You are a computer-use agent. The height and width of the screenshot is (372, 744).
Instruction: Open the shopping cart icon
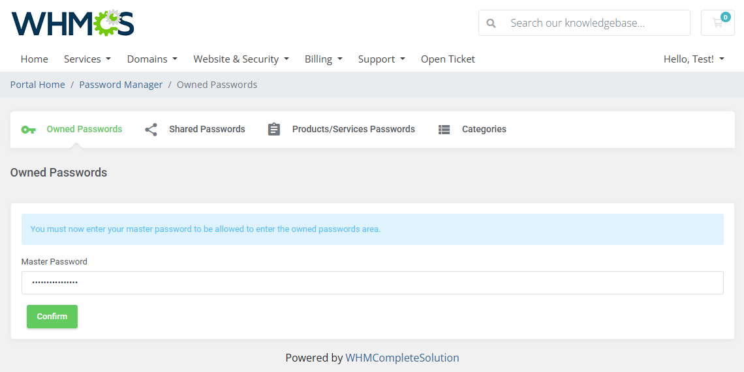(717, 23)
